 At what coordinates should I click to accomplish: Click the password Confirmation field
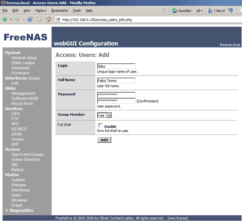[x=116, y=101]
